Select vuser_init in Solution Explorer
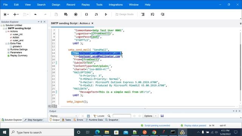Image resolution: width=242 pixels, height=136 pixels. tap(17, 34)
